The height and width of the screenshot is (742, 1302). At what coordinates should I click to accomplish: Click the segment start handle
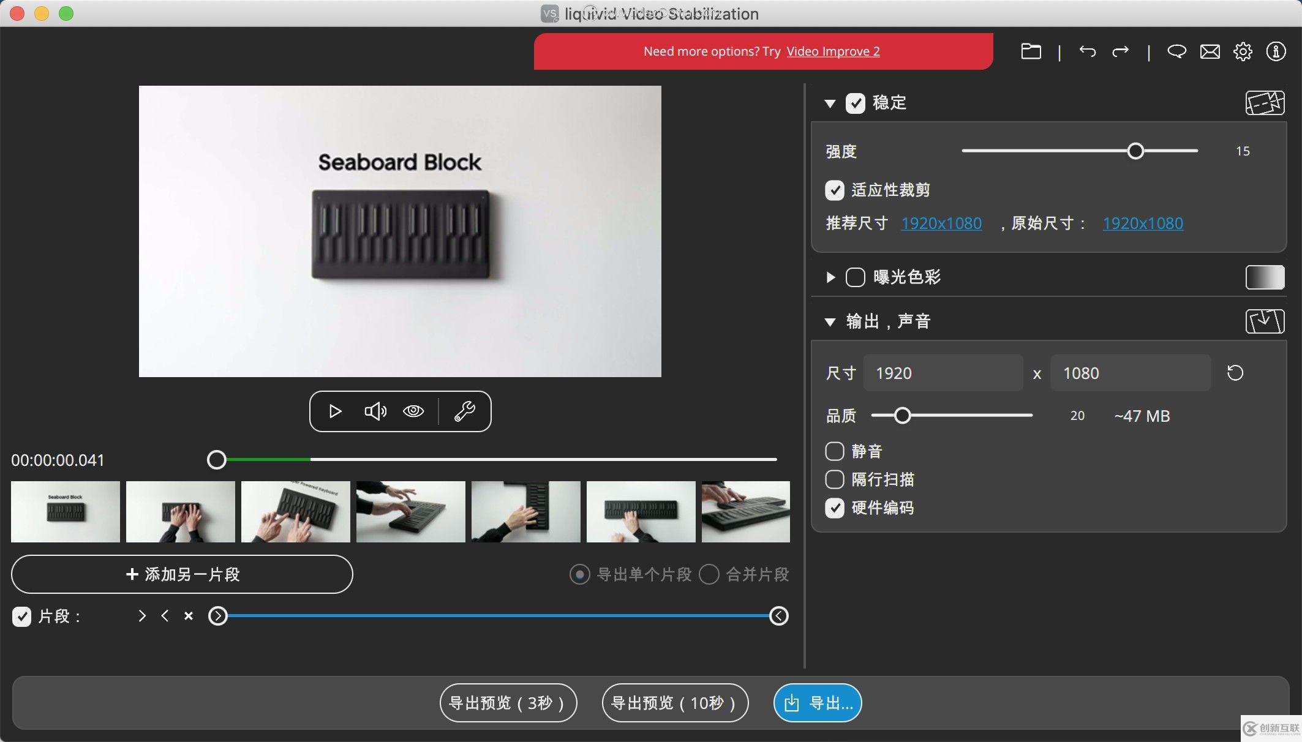coord(217,616)
